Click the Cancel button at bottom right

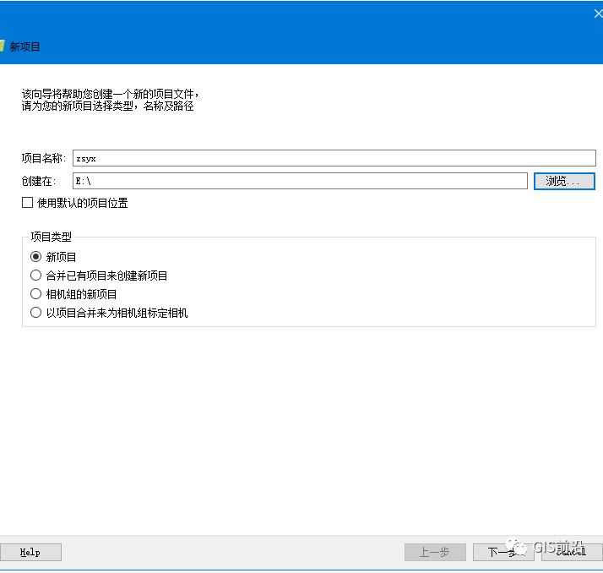pos(572,552)
